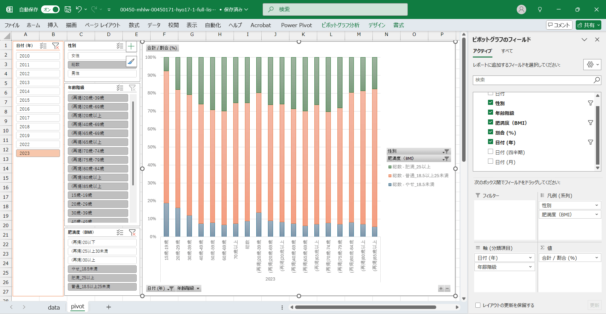The height and width of the screenshot is (314, 606).
Task: Switch to the data sheet tab
Action: pyautogui.click(x=54, y=307)
